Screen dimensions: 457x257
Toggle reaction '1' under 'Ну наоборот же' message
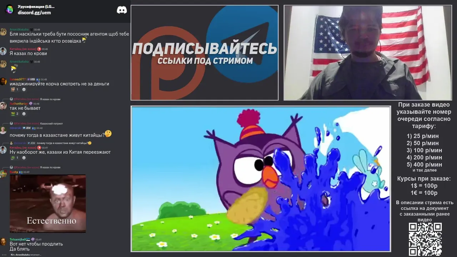click(15, 158)
